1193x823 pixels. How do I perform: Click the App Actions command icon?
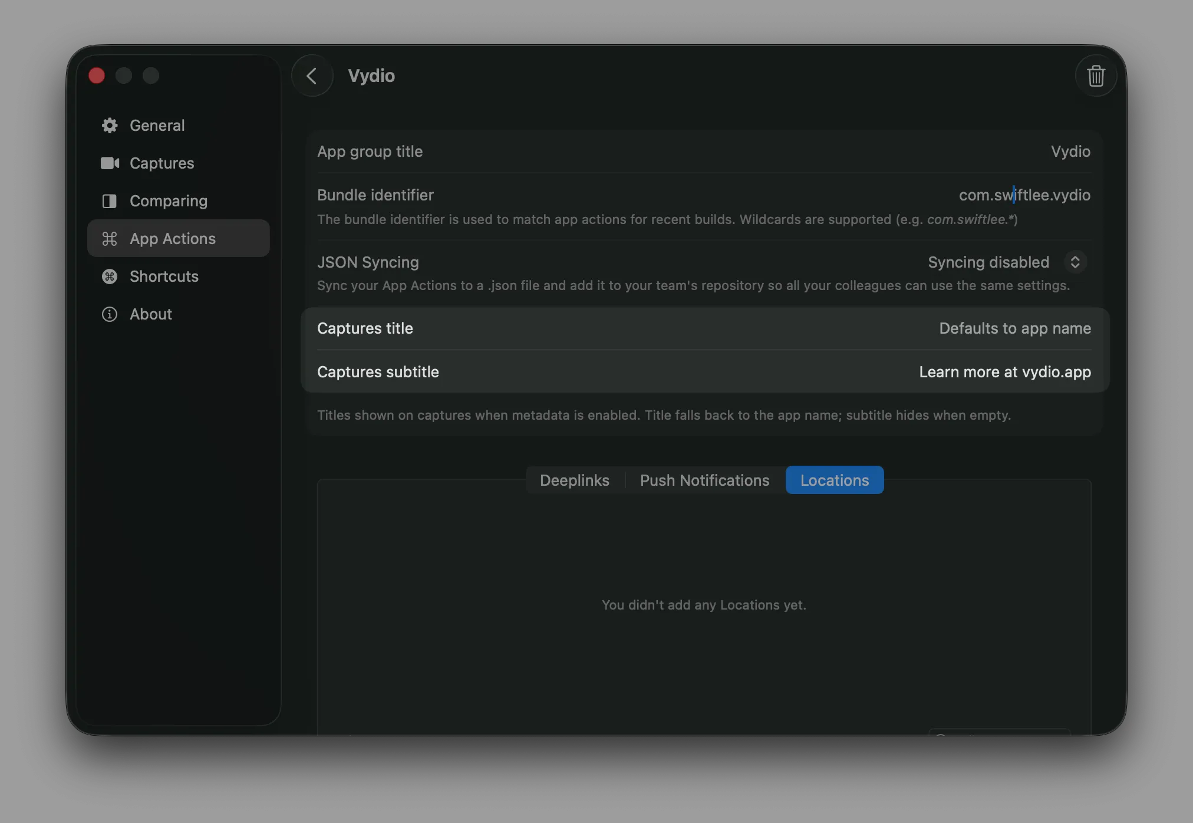pos(110,238)
